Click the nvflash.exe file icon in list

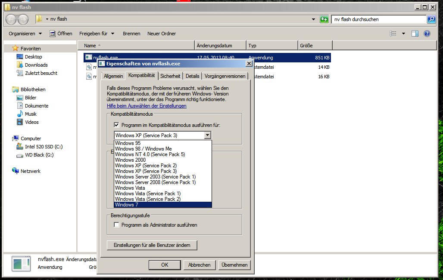pyautogui.click(x=89, y=57)
